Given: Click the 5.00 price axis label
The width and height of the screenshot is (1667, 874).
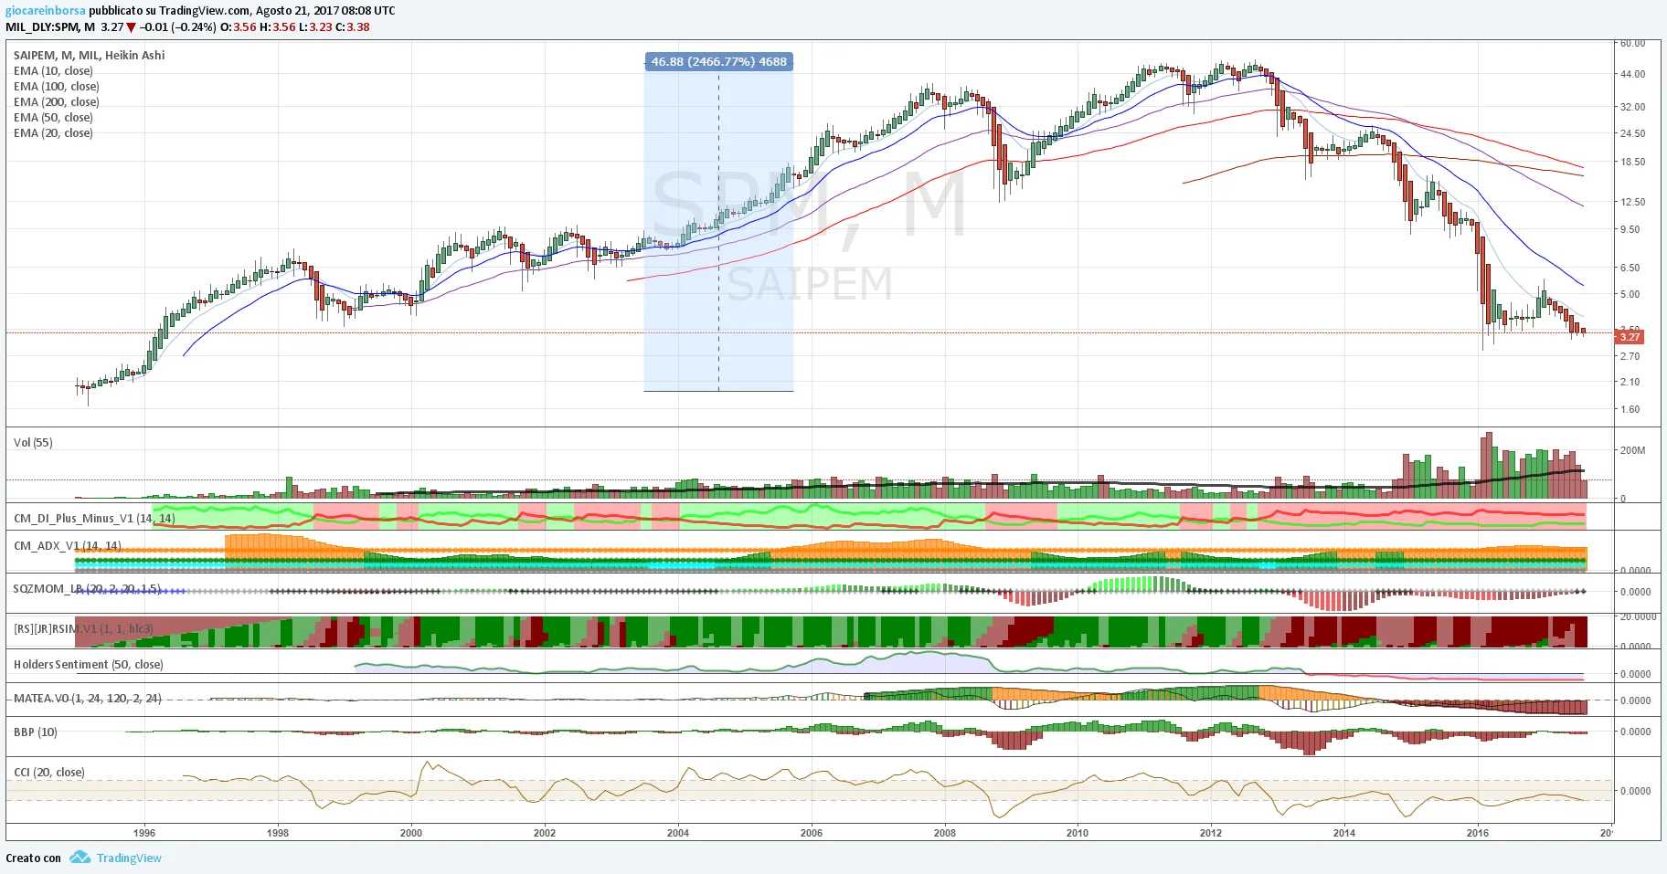Looking at the screenshot, I should 1630,294.
